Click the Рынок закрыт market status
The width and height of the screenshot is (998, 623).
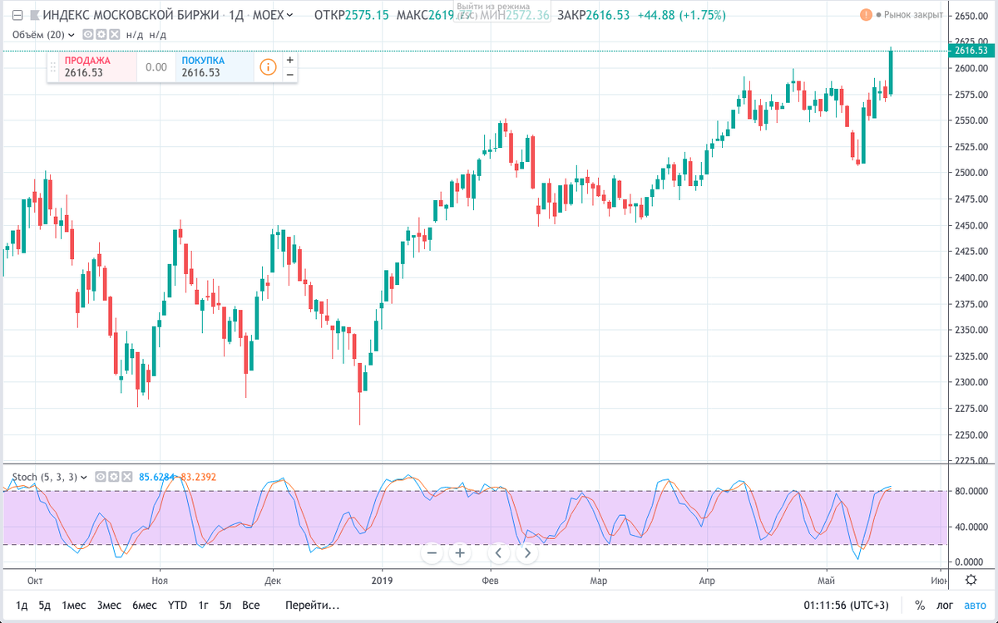(x=912, y=16)
